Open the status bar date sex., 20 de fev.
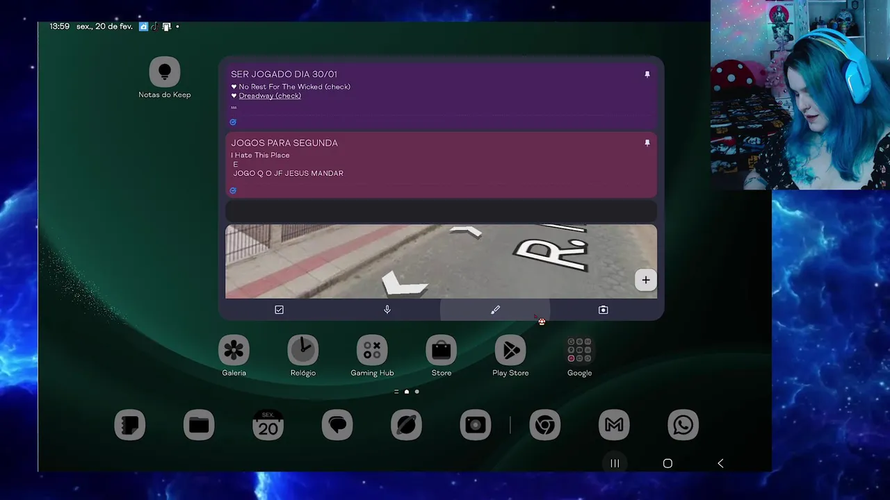This screenshot has width=890, height=500. (104, 26)
